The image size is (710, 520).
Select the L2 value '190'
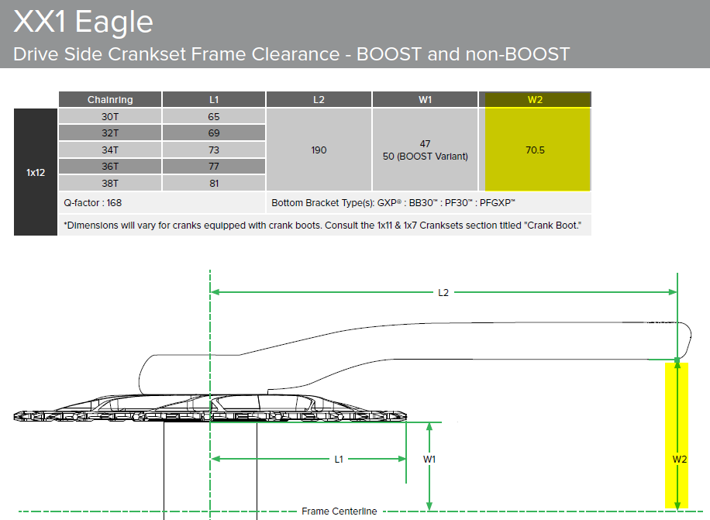coord(319,150)
